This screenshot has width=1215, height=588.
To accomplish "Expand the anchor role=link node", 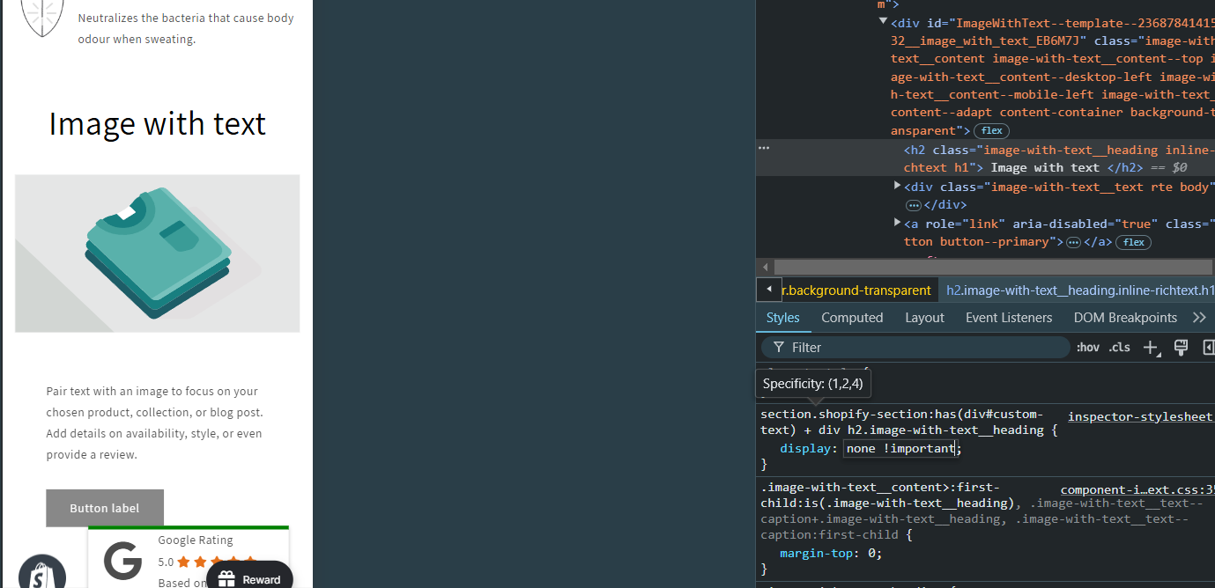I will [898, 223].
